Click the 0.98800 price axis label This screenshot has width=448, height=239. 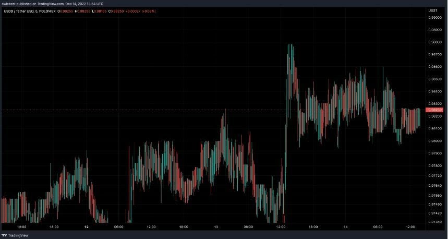pyautogui.click(x=434, y=42)
